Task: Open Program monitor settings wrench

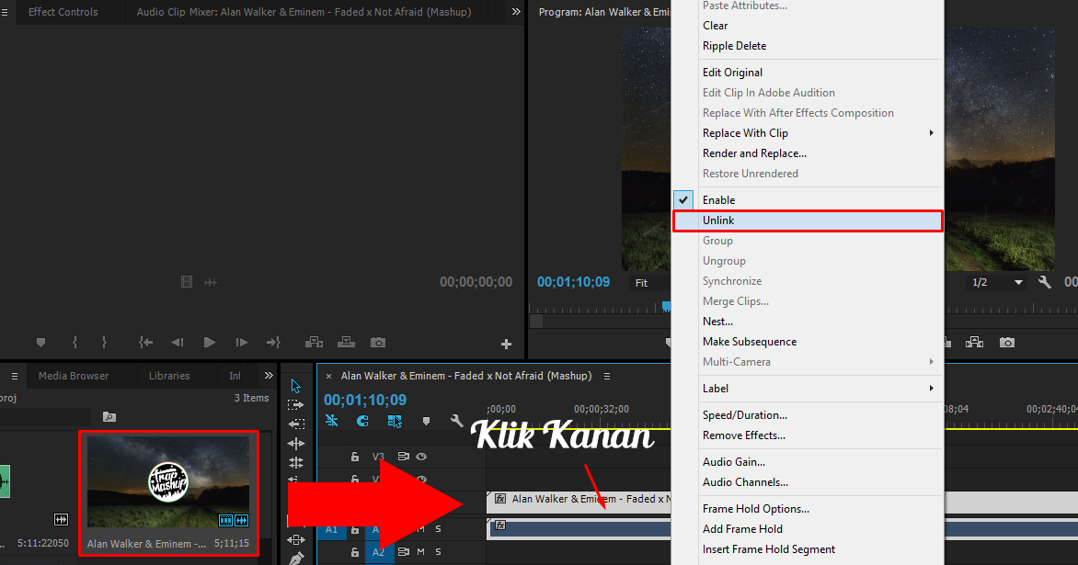Action: (x=1044, y=281)
